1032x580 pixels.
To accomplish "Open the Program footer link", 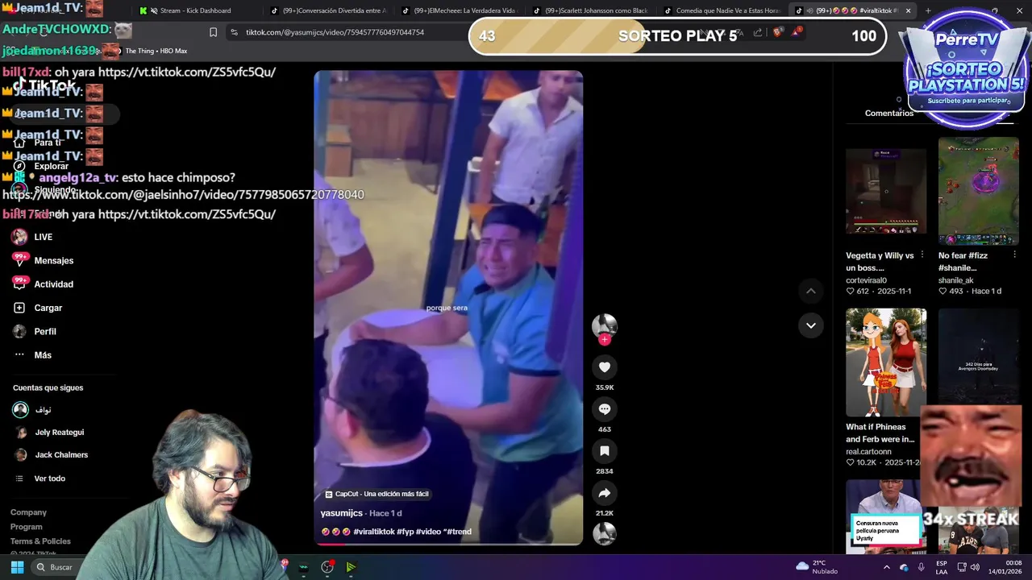I will (x=26, y=527).
